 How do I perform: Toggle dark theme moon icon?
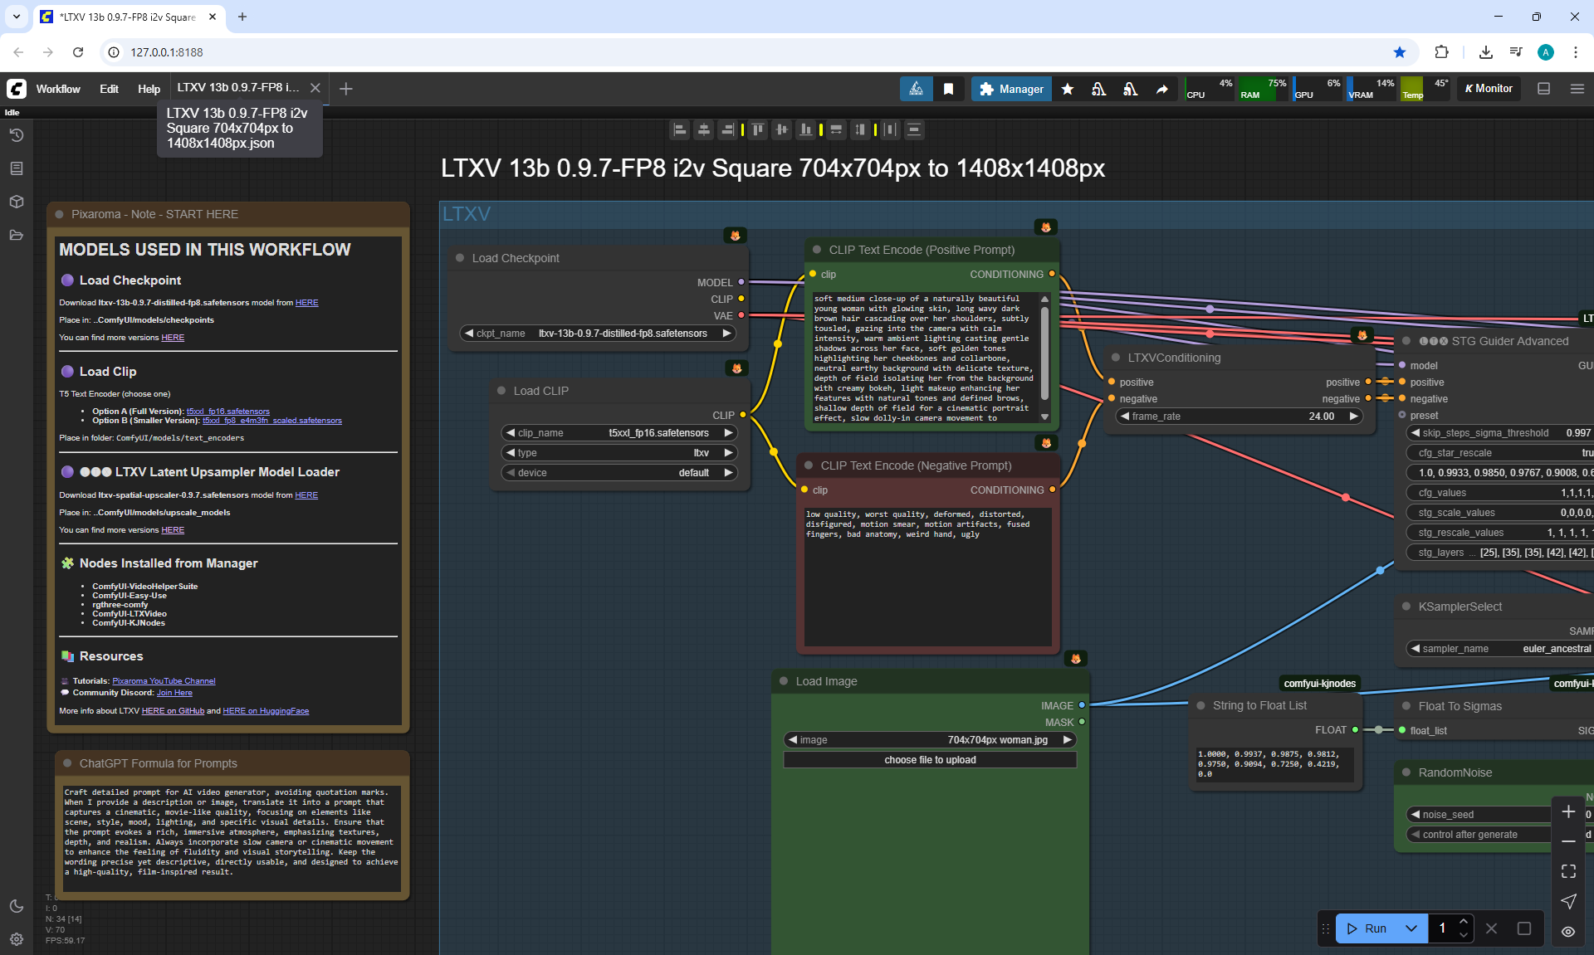click(x=16, y=906)
